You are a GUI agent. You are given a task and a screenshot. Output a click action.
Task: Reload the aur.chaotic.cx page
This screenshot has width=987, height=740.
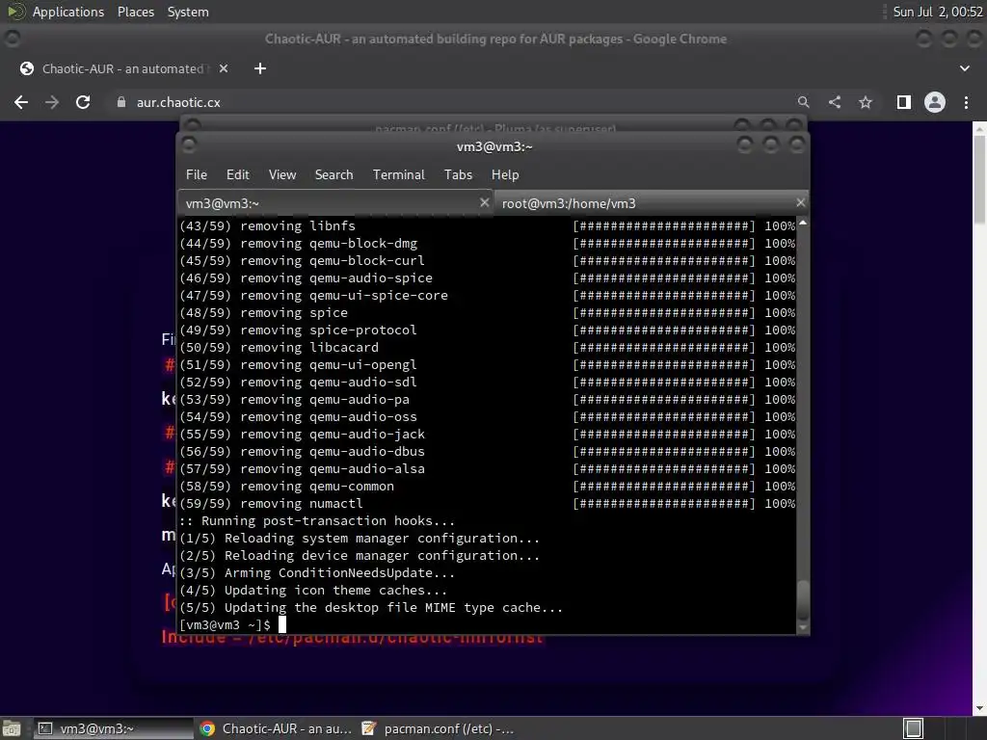(x=83, y=102)
